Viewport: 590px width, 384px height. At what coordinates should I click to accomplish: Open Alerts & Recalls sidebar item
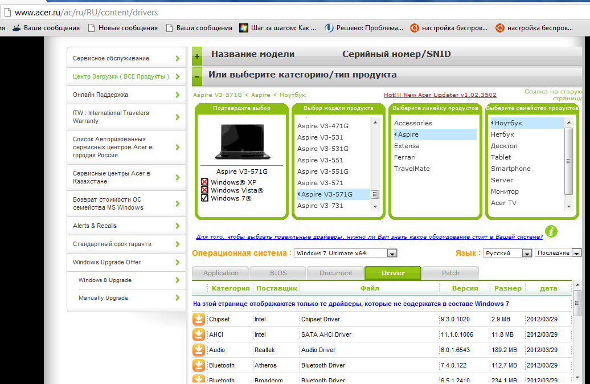point(95,226)
